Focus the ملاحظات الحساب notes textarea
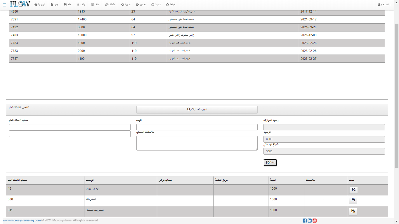This screenshot has height=224, width=399. point(197,143)
